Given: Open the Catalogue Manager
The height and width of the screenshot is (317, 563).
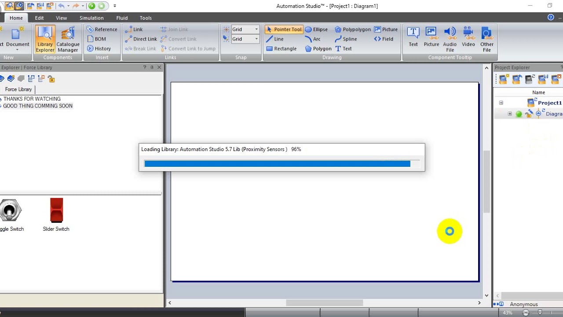Looking at the screenshot, I should pos(68,39).
